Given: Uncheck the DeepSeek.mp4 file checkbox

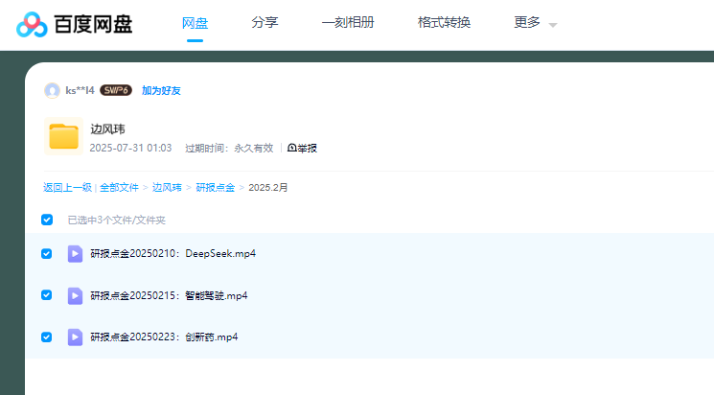Looking at the screenshot, I should [47, 254].
